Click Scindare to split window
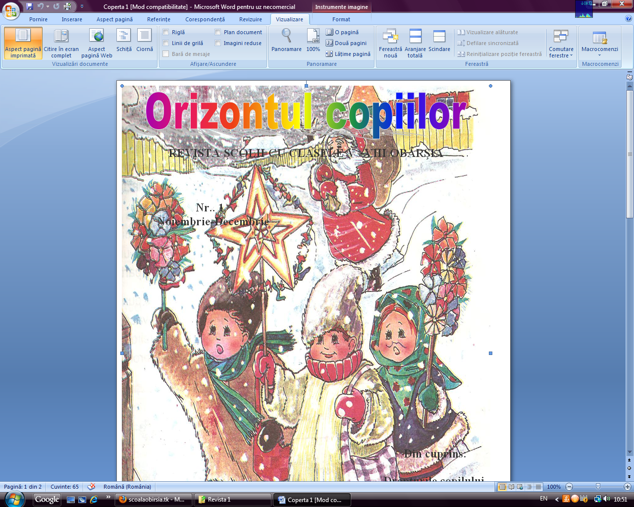 point(439,40)
